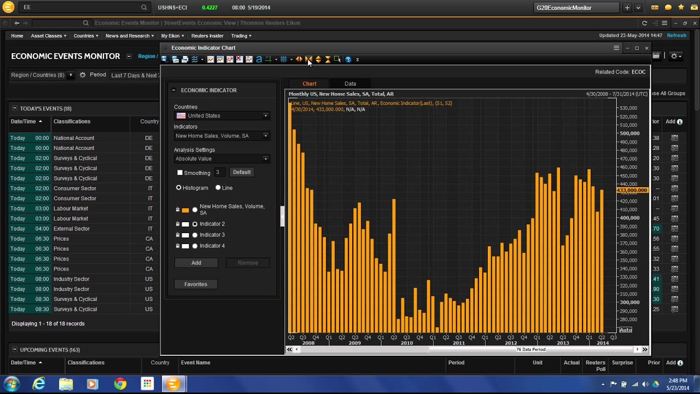Viewport: 700px width, 394px height.
Task: Select New Home Sales, Volume, SA indicator radio
Action: tap(195, 210)
